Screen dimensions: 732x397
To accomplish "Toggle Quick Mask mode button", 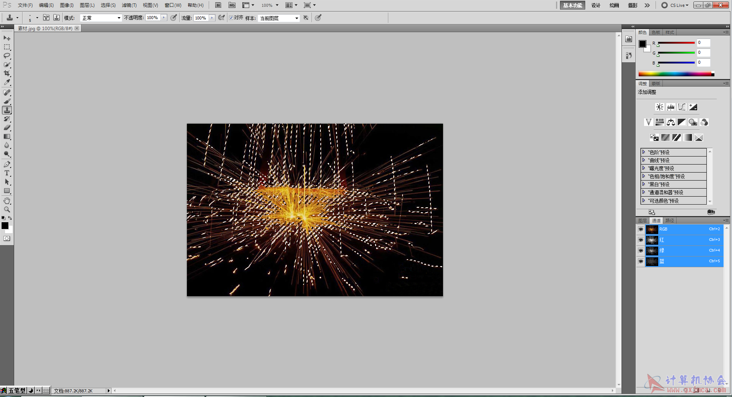I will point(7,239).
